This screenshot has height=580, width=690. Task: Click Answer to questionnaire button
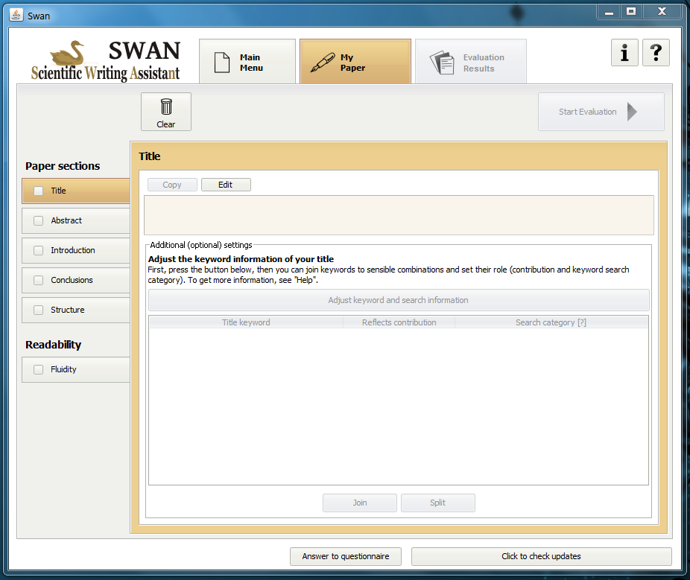[346, 556]
